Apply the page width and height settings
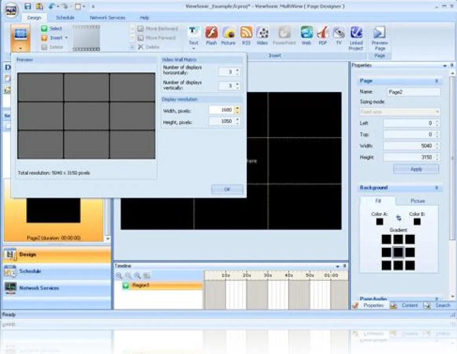The width and height of the screenshot is (457, 354). [416, 169]
